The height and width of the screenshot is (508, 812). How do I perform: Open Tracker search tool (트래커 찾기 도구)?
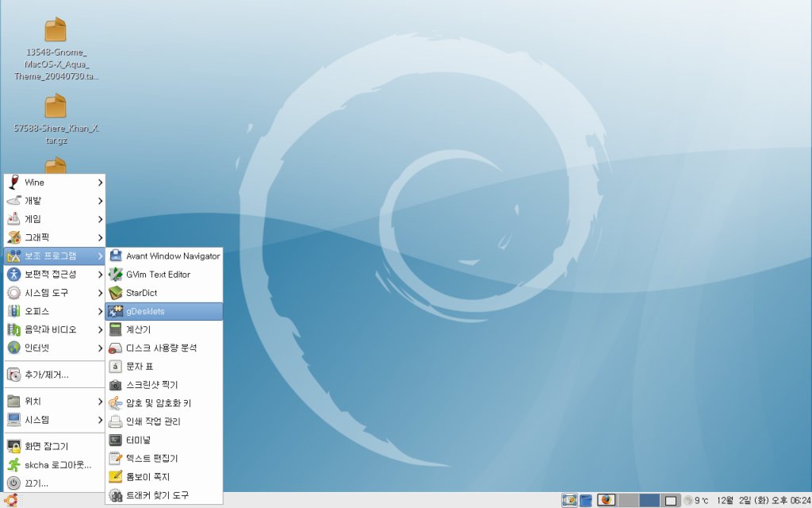[164, 495]
